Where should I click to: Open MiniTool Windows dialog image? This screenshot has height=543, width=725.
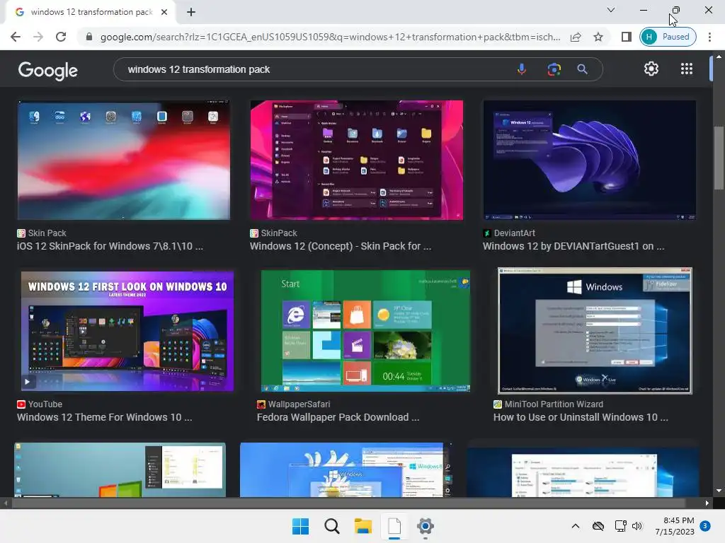tap(595, 331)
